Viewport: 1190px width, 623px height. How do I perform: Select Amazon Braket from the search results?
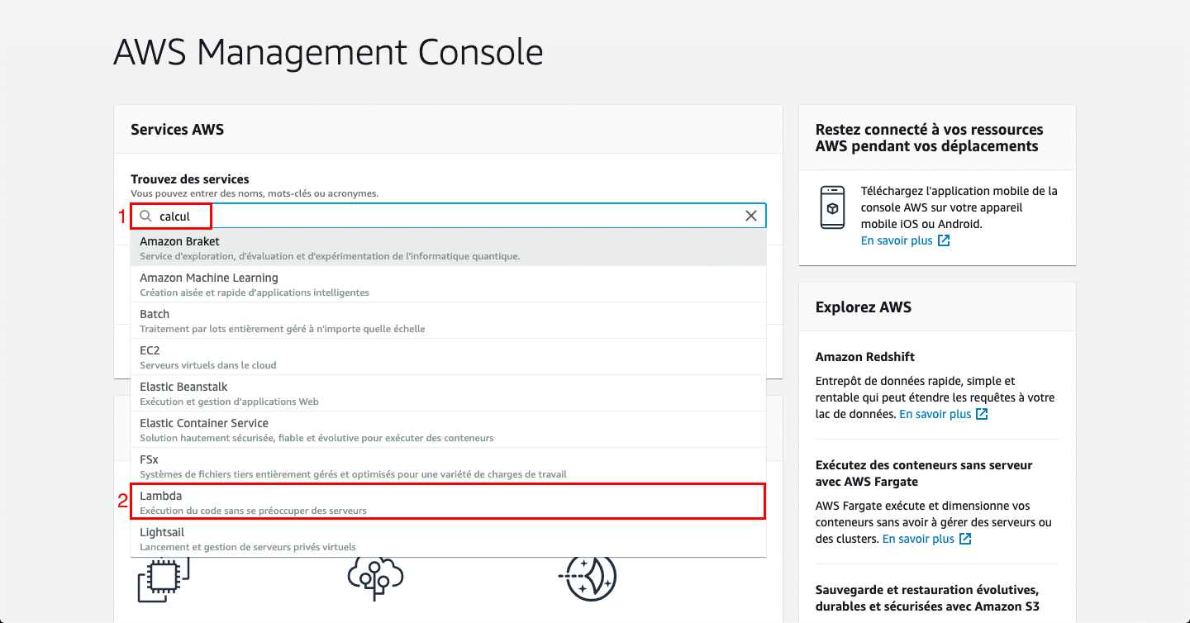[449, 248]
